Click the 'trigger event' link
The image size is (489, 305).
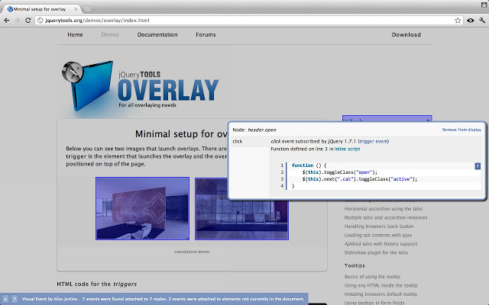point(374,141)
